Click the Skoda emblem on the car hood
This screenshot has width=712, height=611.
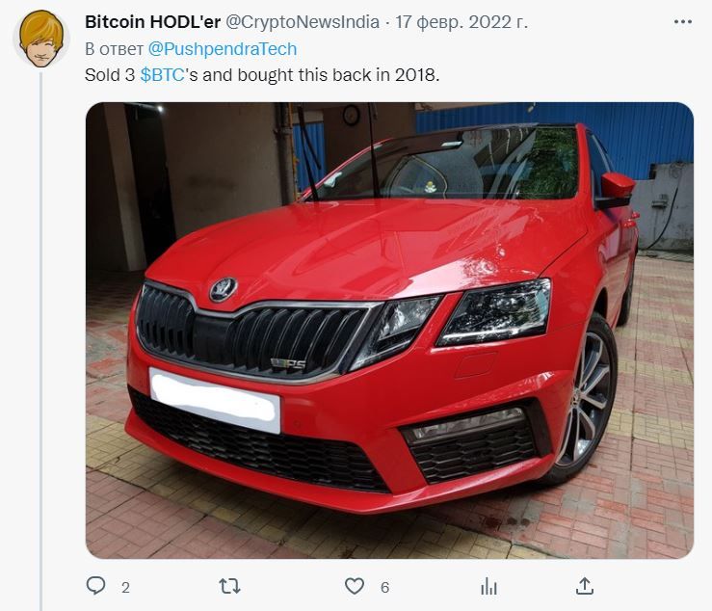[x=223, y=289]
